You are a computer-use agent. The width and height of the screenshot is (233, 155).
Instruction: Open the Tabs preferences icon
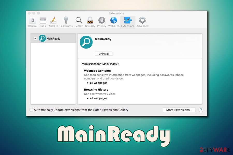(x=43, y=20)
